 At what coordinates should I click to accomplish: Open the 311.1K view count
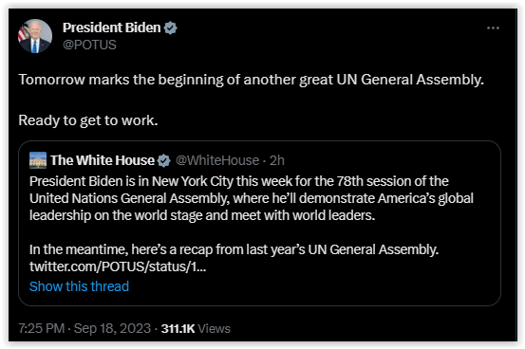pos(178,328)
